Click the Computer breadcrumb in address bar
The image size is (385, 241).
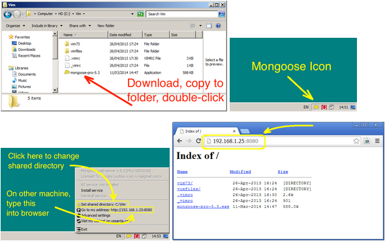pyautogui.click(x=45, y=14)
